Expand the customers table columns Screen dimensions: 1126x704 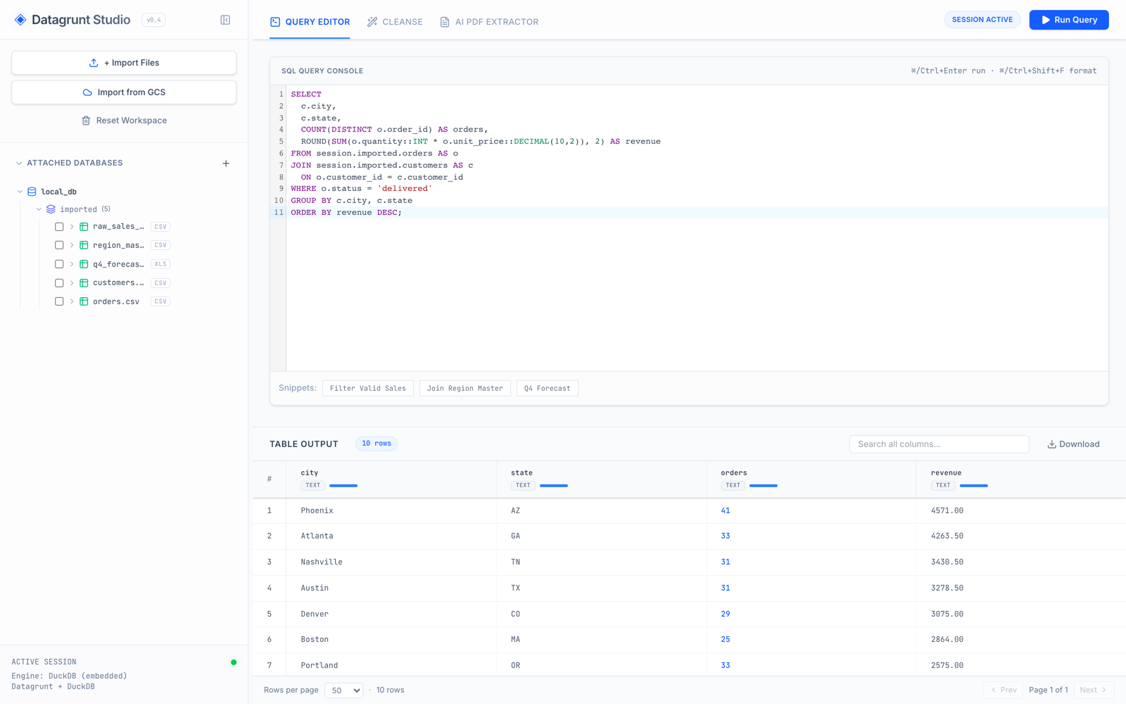pyautogui.click(x=72, y=283)
